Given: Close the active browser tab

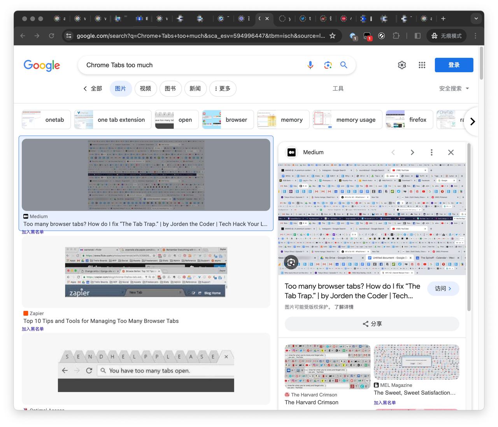Looking at the screenshot, I should tap(267, 18).
